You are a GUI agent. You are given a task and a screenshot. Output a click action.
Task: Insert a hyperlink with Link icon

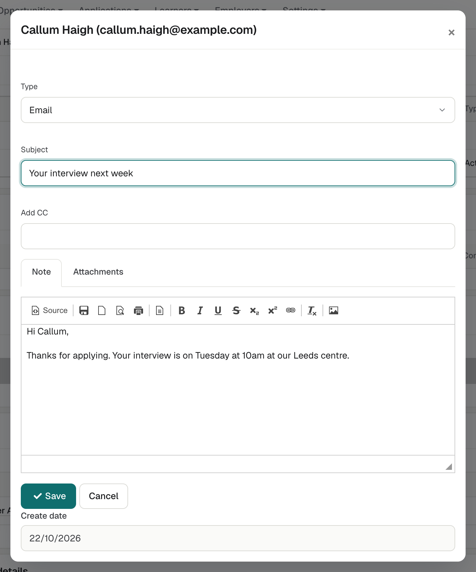click(x=291, y=310)
